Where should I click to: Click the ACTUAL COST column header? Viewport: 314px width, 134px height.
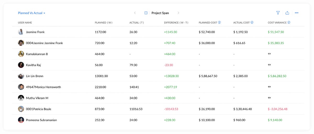pos(242,23)
